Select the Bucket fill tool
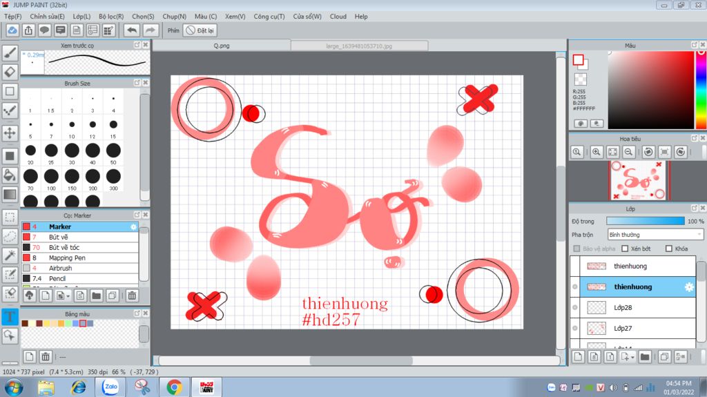Image resolution: width=707 pixels, height=397 pixels. click(x=10, y=175)
